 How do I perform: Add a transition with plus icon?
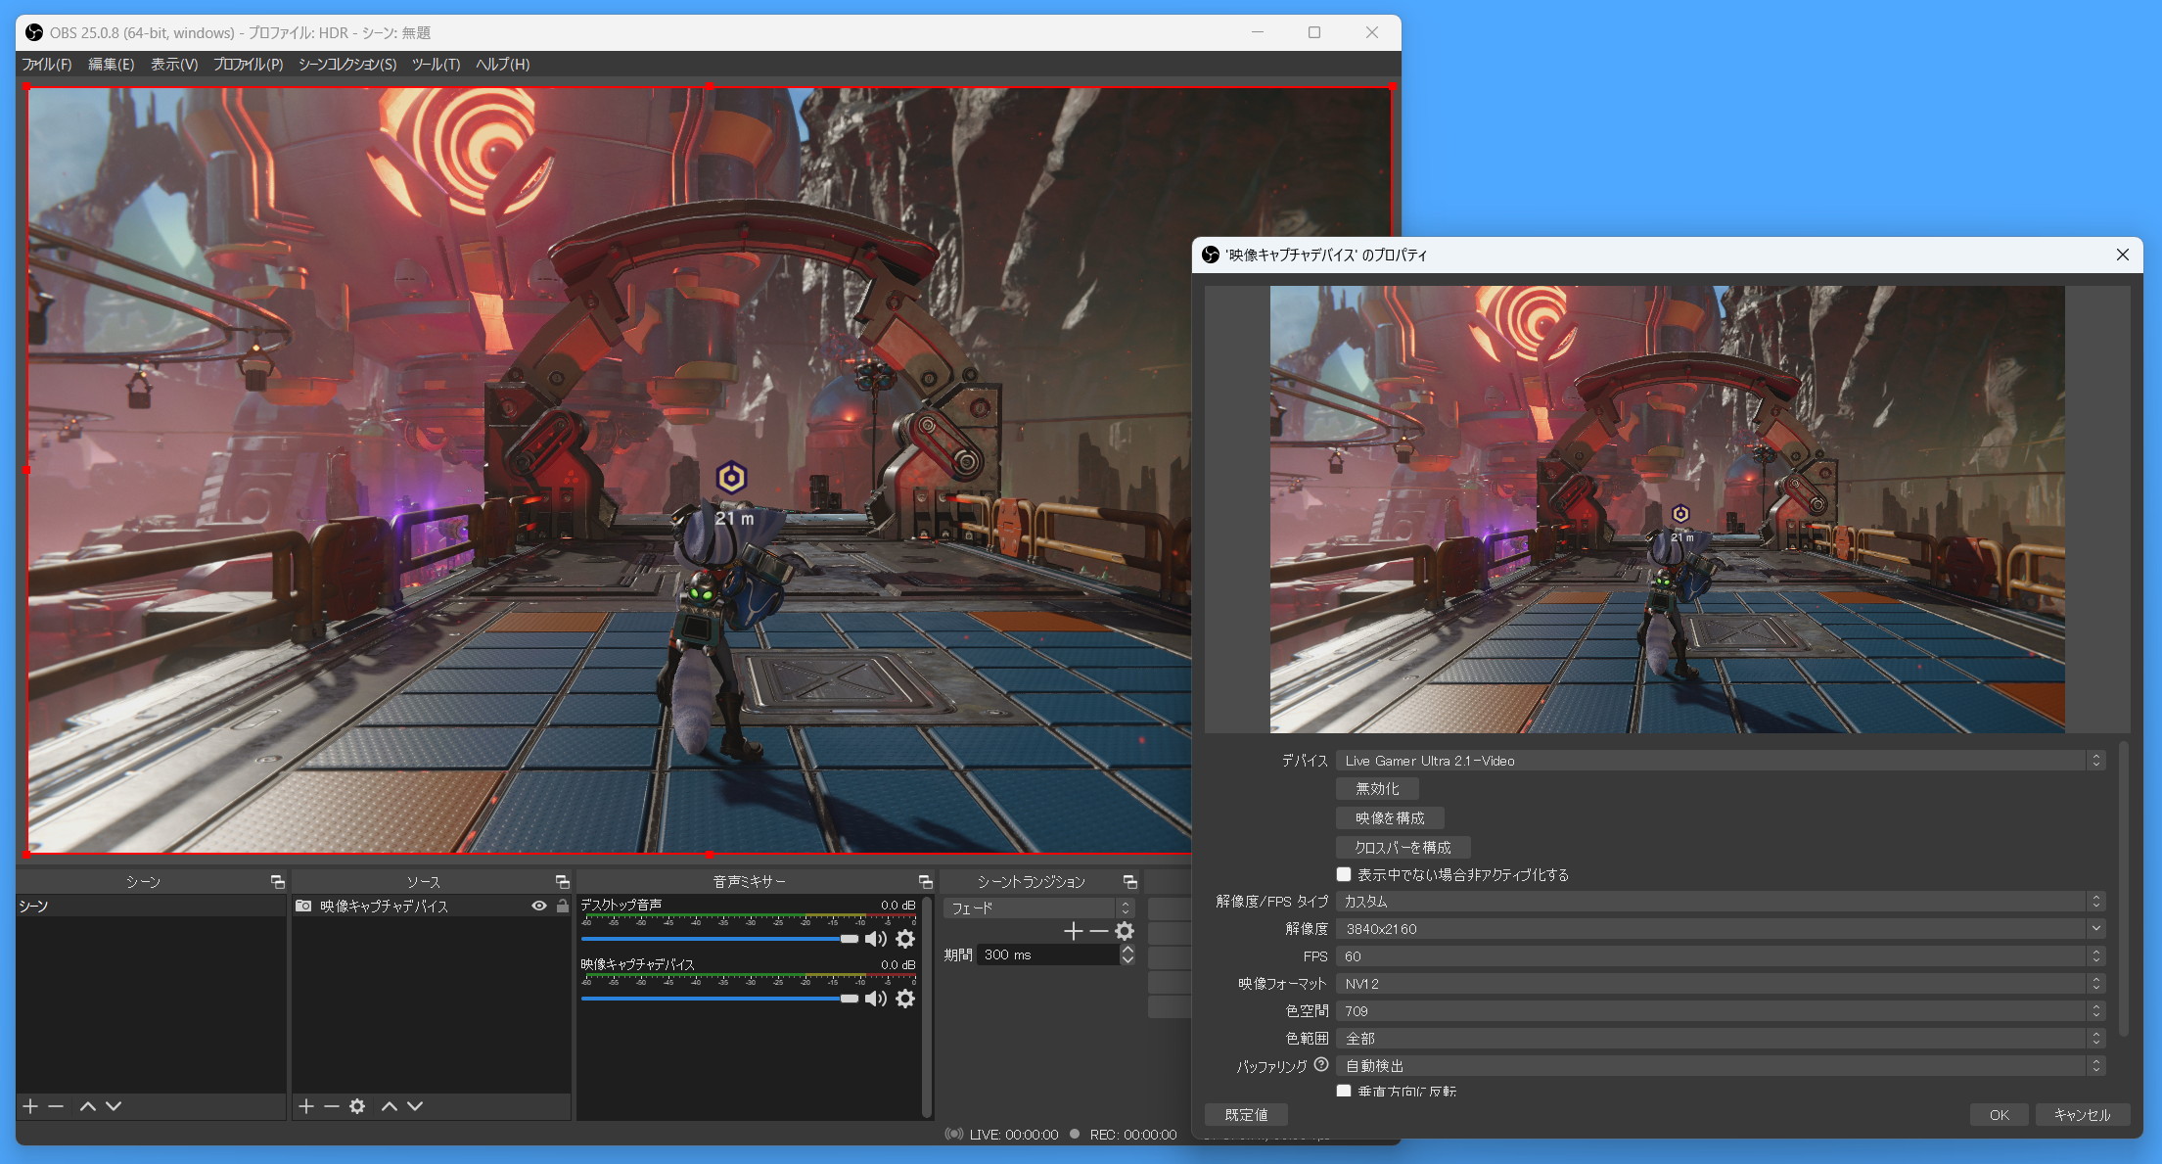click(x=1074, y=931)
